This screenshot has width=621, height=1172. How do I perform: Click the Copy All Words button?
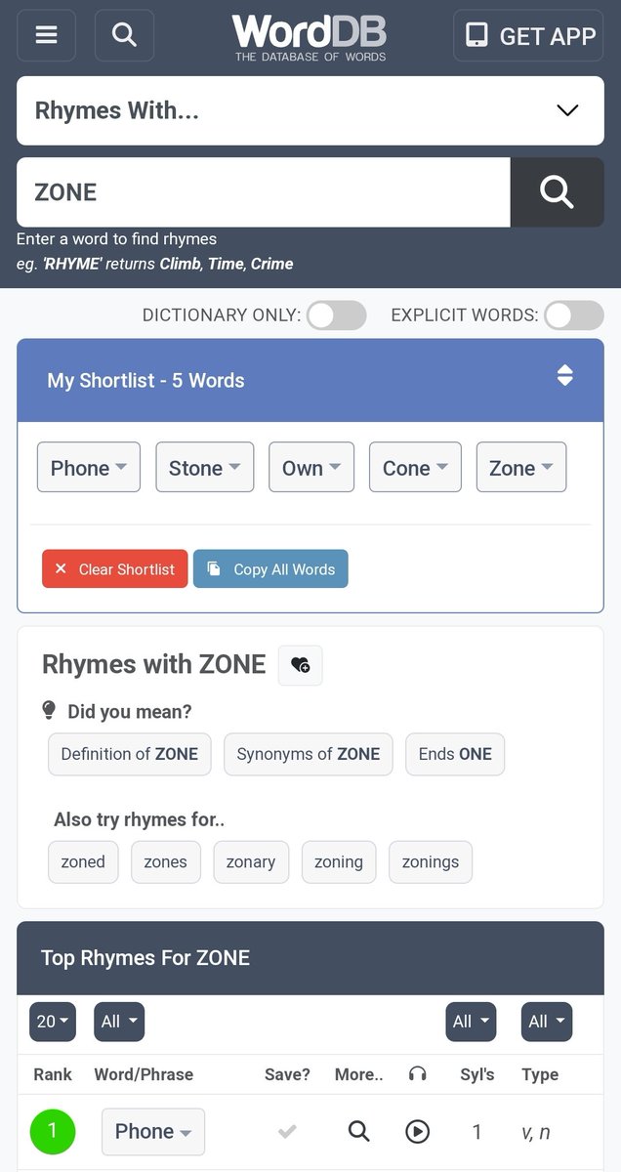click(270, 569)
